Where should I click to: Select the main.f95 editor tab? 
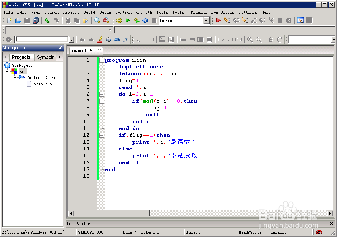click(82, 51)
